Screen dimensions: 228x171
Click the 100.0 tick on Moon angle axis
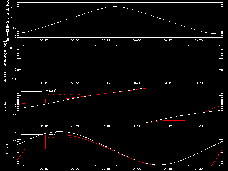(x=13, y=48)
